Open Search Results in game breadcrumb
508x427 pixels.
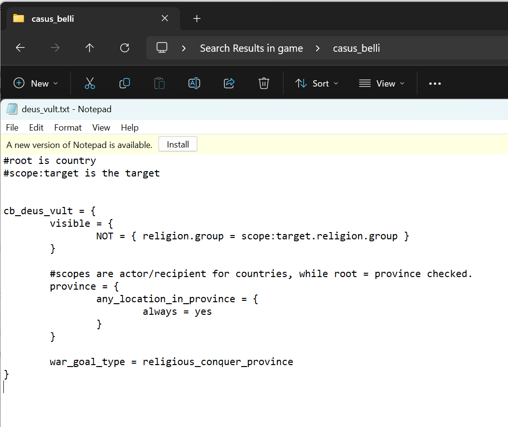251,48
